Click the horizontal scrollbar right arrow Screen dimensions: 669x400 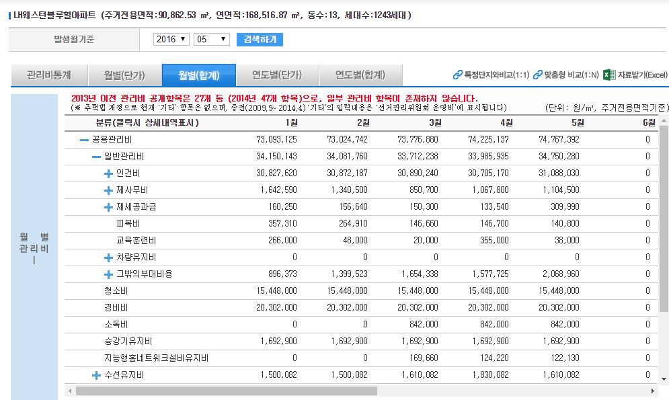pos(654,391)
